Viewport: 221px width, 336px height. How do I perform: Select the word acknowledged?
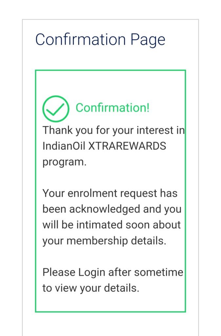pos(105,210)
